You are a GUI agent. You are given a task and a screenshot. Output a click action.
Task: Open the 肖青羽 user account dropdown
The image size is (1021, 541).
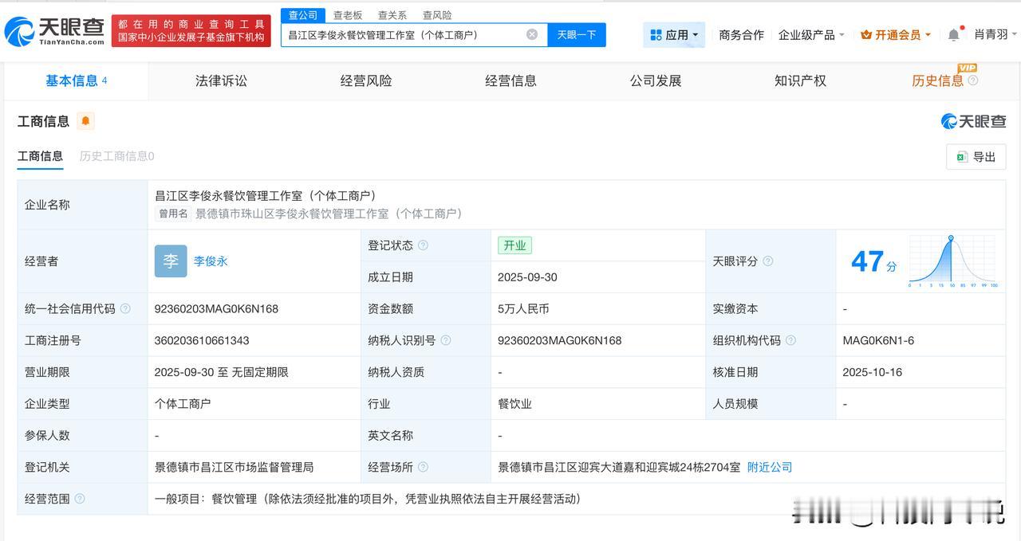tap(995, 34)
